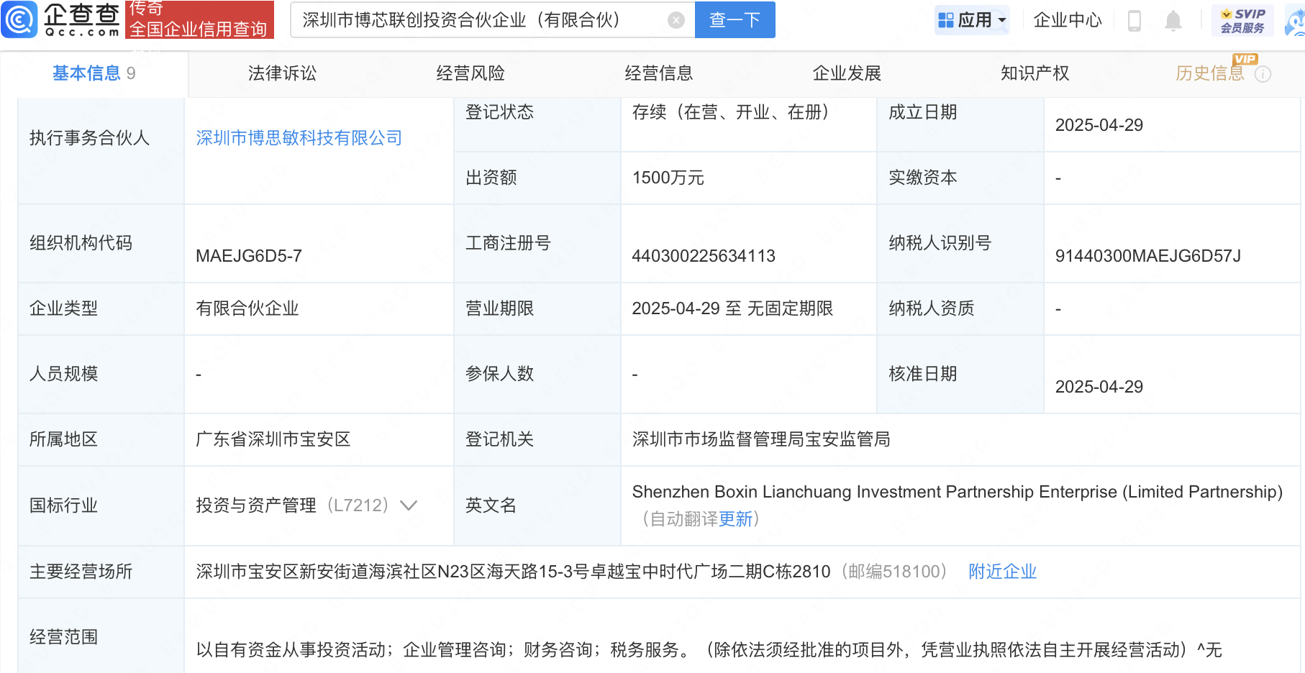Clear the search box with the X icon
Screen dimensions: 1305x673
tap(676, 20)
